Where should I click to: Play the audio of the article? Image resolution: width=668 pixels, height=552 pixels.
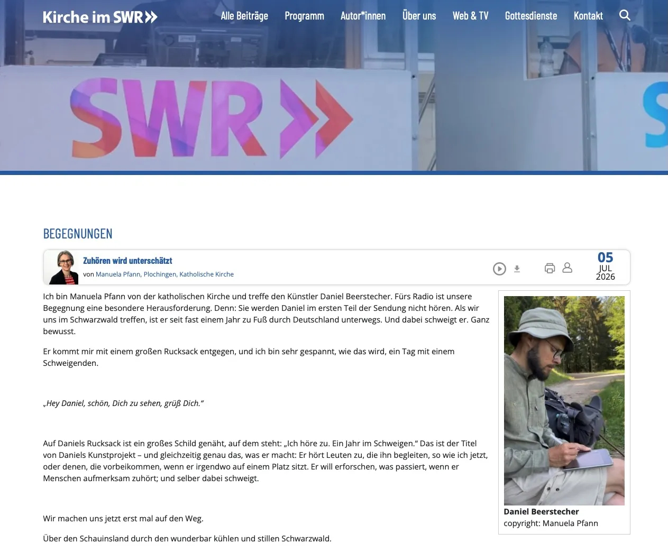[499, 269]
